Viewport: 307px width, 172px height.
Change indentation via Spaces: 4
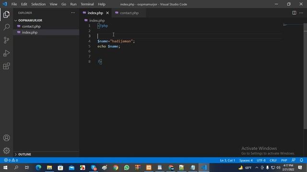click(246, 161)
